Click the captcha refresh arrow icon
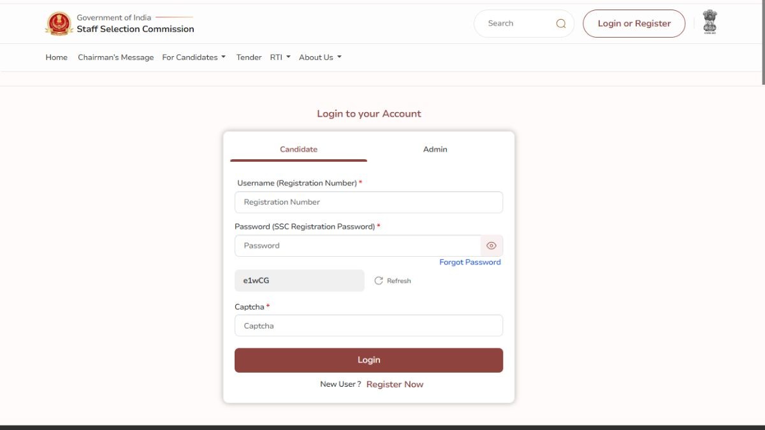765x430 pixels. [x=379, y=281]
